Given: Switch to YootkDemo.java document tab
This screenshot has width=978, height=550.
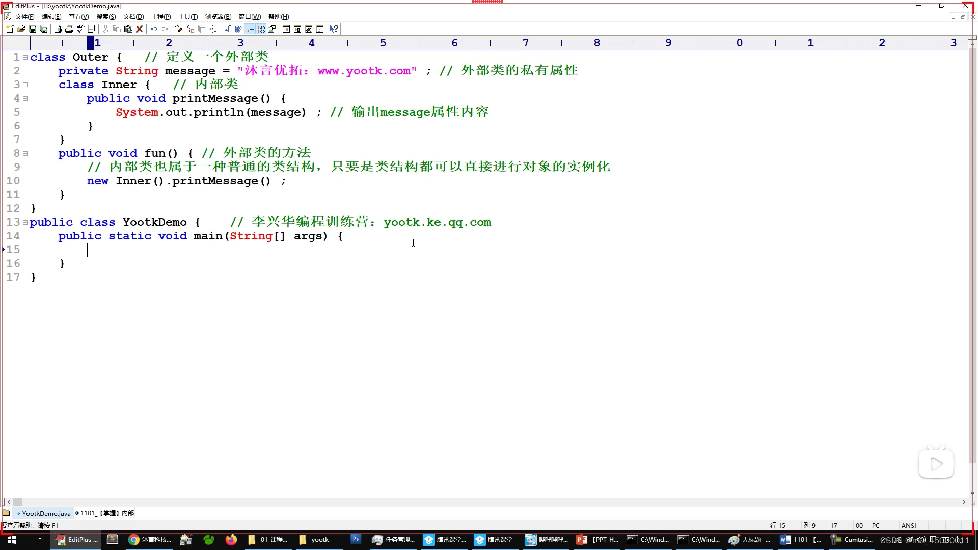Looking at the screenshot, I should point(46,513).
